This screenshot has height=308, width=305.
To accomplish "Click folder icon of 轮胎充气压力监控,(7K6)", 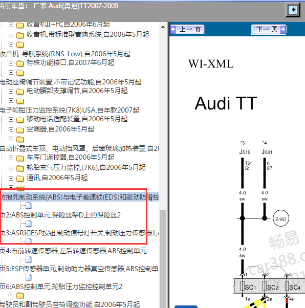I will [20, 168].
